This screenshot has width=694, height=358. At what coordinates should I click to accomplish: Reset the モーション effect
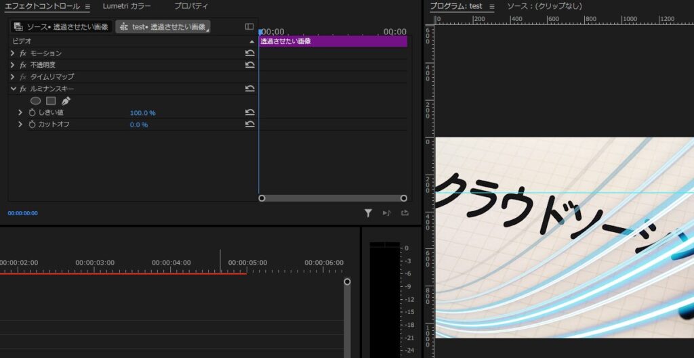click(x=249, y=53)
